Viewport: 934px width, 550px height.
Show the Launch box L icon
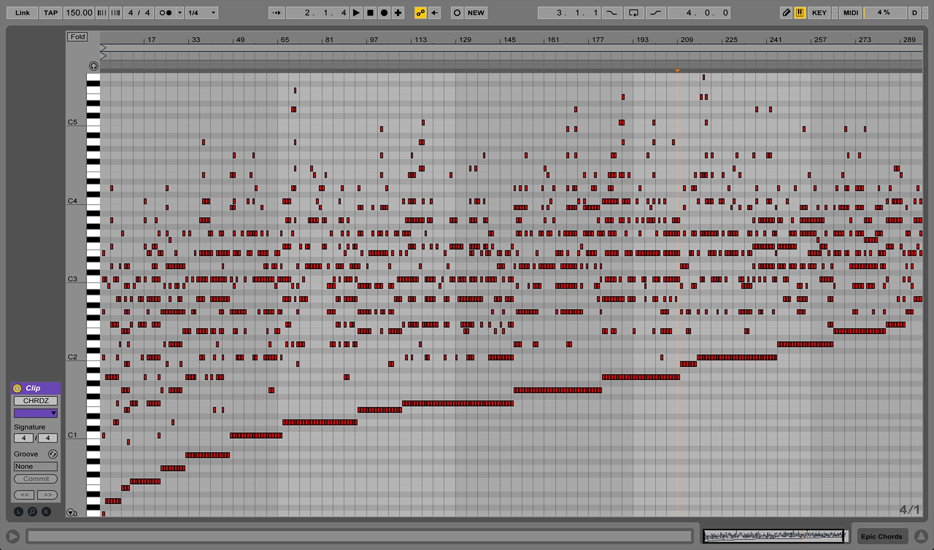(19, 512)
